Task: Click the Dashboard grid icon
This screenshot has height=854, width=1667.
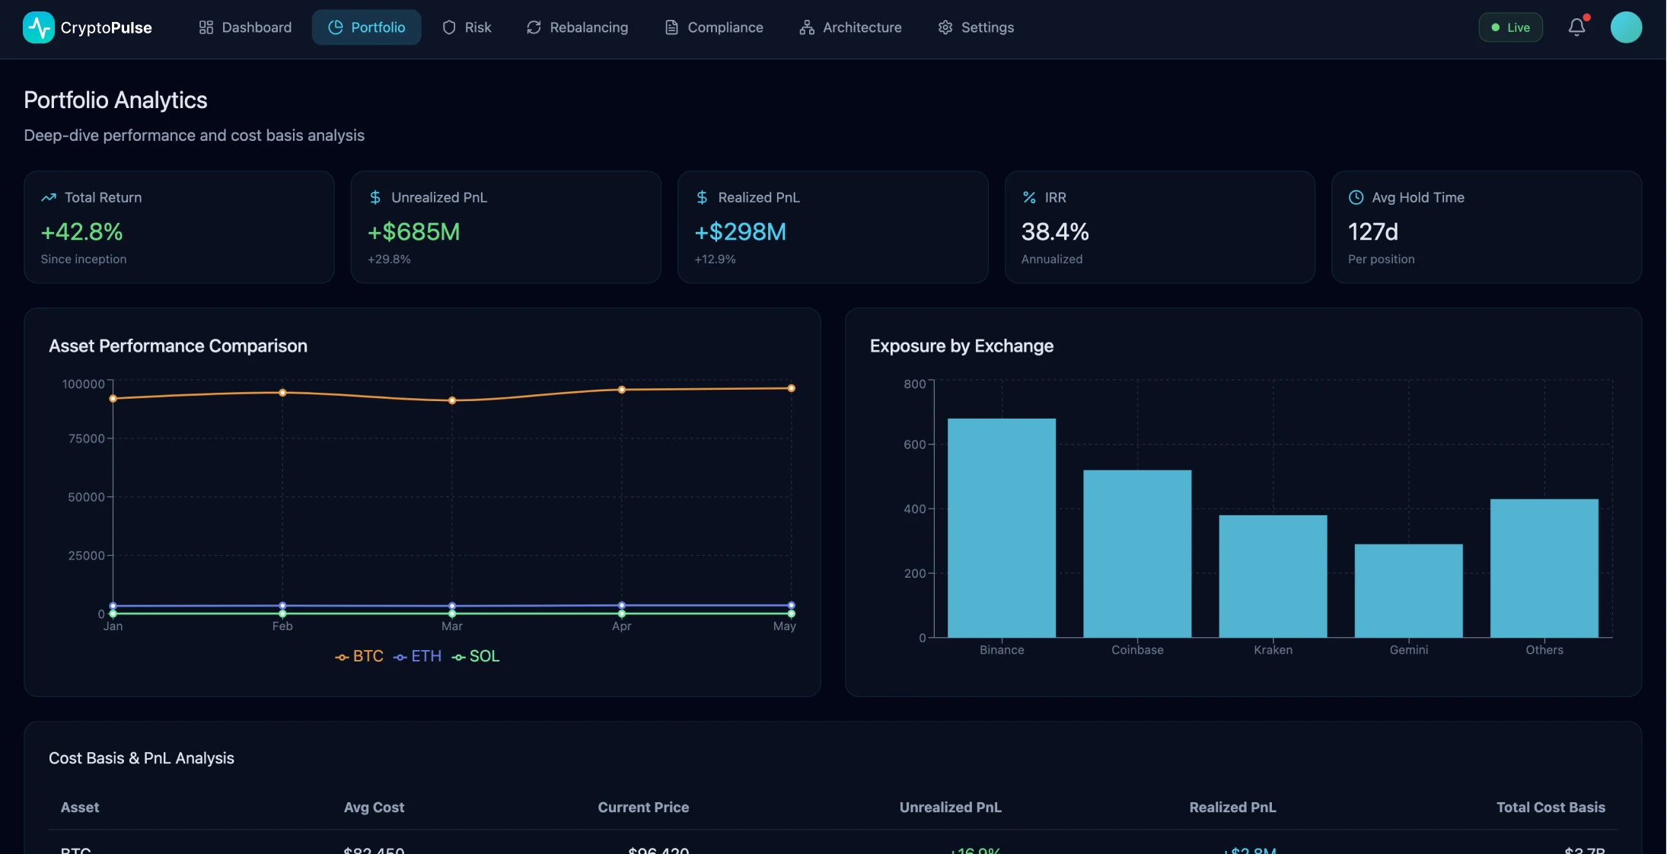Action: coord(206,27)
